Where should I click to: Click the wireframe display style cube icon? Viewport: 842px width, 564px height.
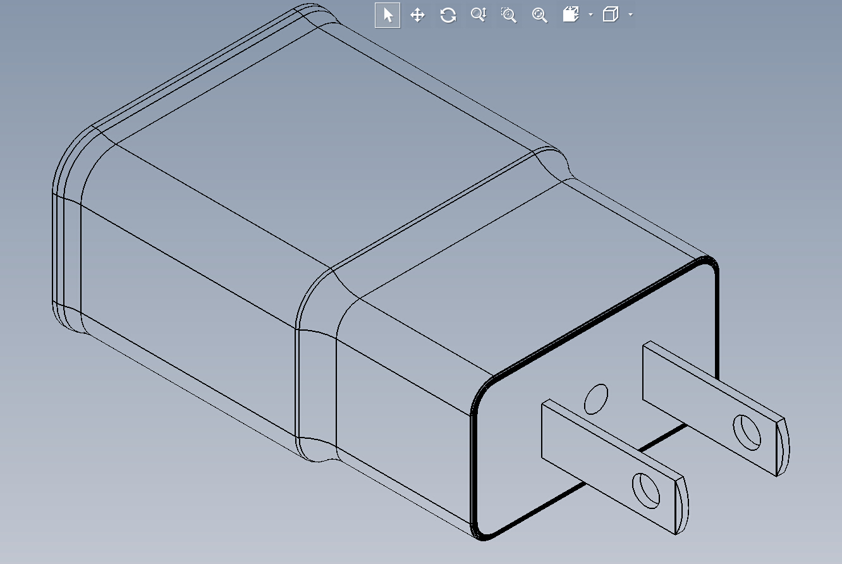(610, 15)
